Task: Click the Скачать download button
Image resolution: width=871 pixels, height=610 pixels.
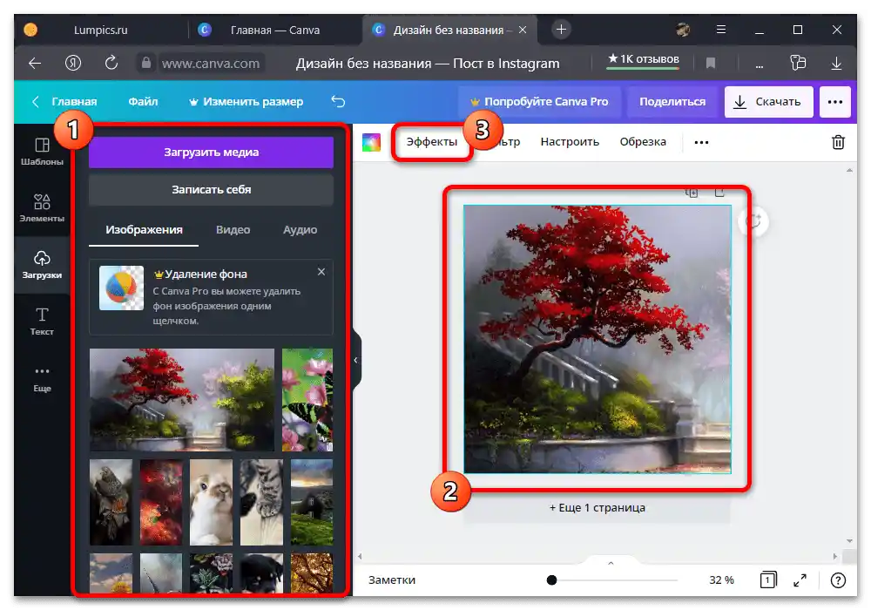Action: coord(768,102)
